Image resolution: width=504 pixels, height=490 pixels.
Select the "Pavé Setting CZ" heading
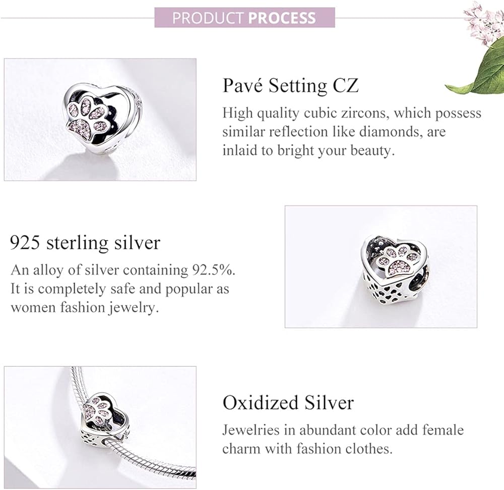coord(291,86)
